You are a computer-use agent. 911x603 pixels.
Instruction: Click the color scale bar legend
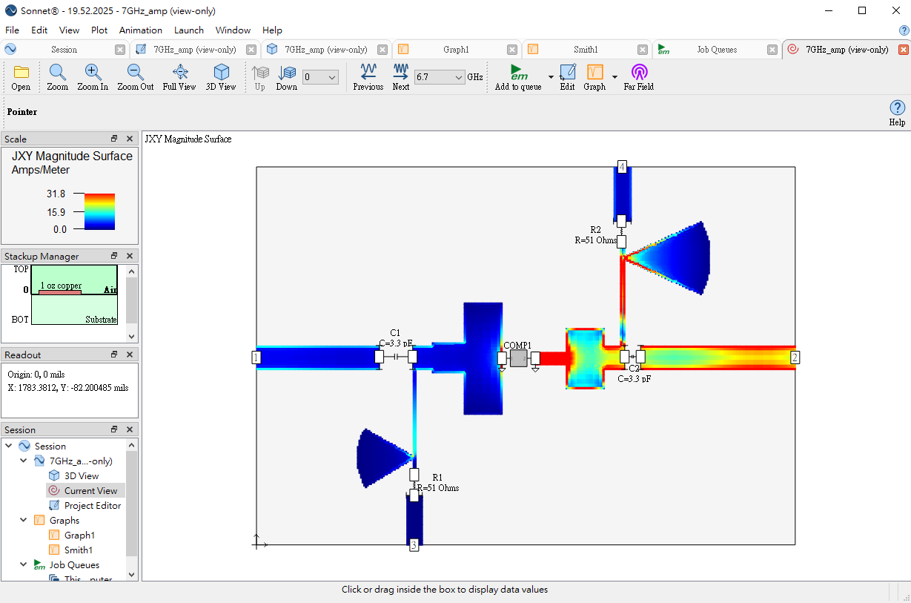tap(100, 211)
